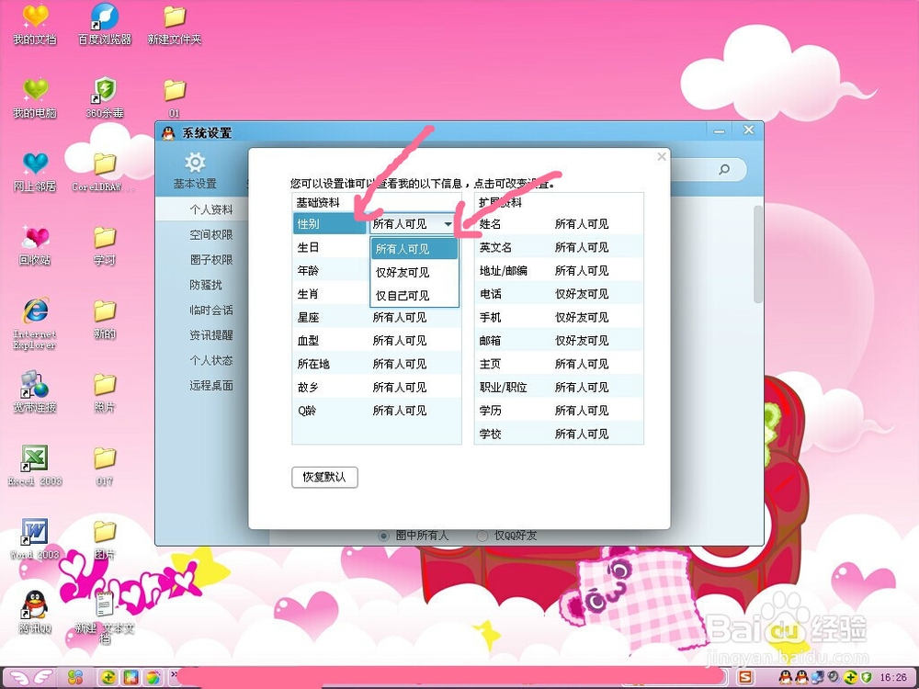Change visibility setting for 邮箱 row
The width and height of the screenshot is (919, 689).
click(582, 341)
